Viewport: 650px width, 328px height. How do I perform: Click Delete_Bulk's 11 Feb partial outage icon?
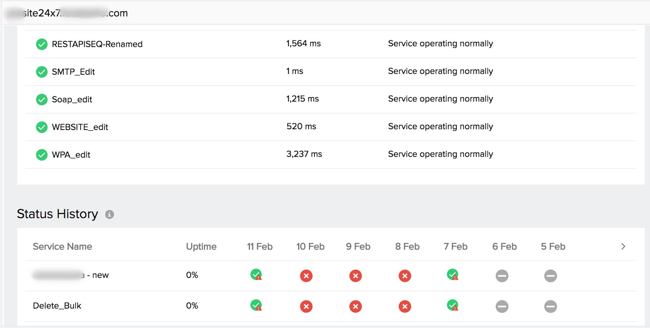coord(256,306)
